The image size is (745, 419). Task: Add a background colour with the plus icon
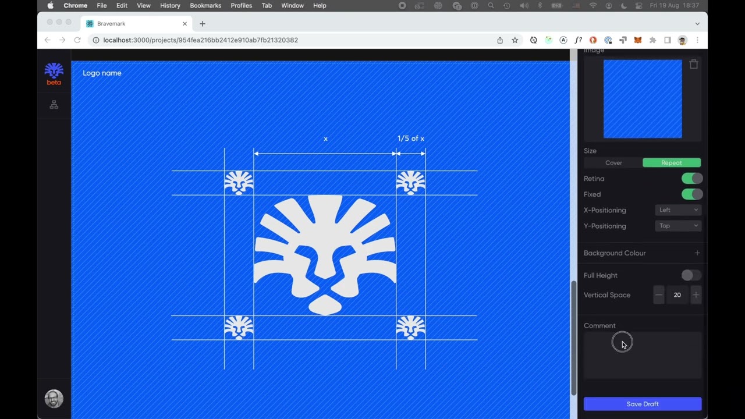click(x=697, y=253)
